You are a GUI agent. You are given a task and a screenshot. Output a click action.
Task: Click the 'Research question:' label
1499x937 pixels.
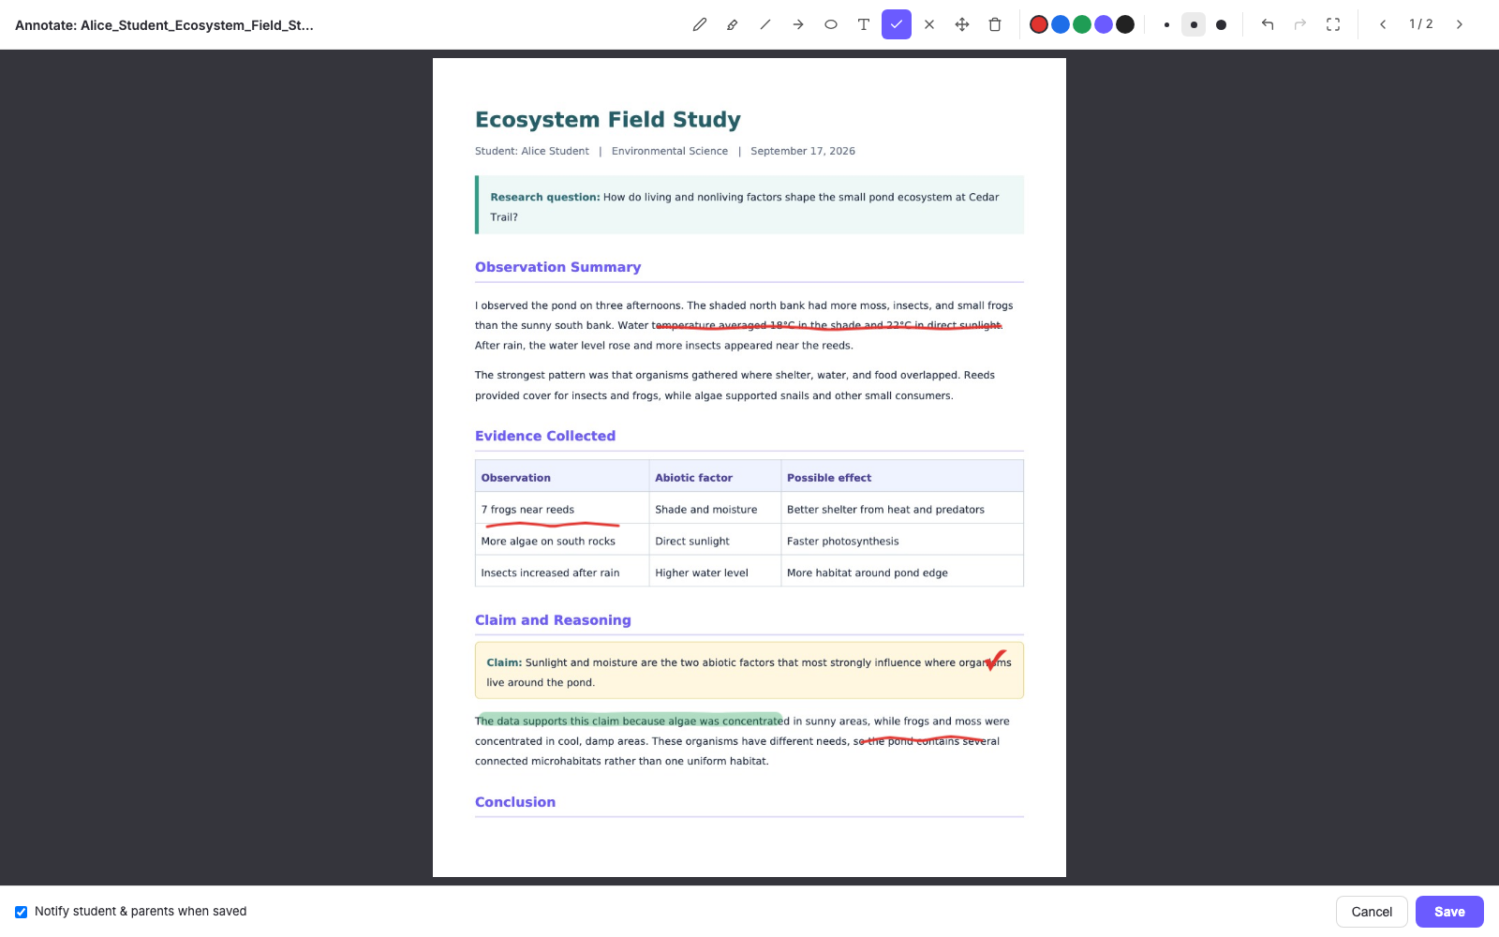pos(545,198)
